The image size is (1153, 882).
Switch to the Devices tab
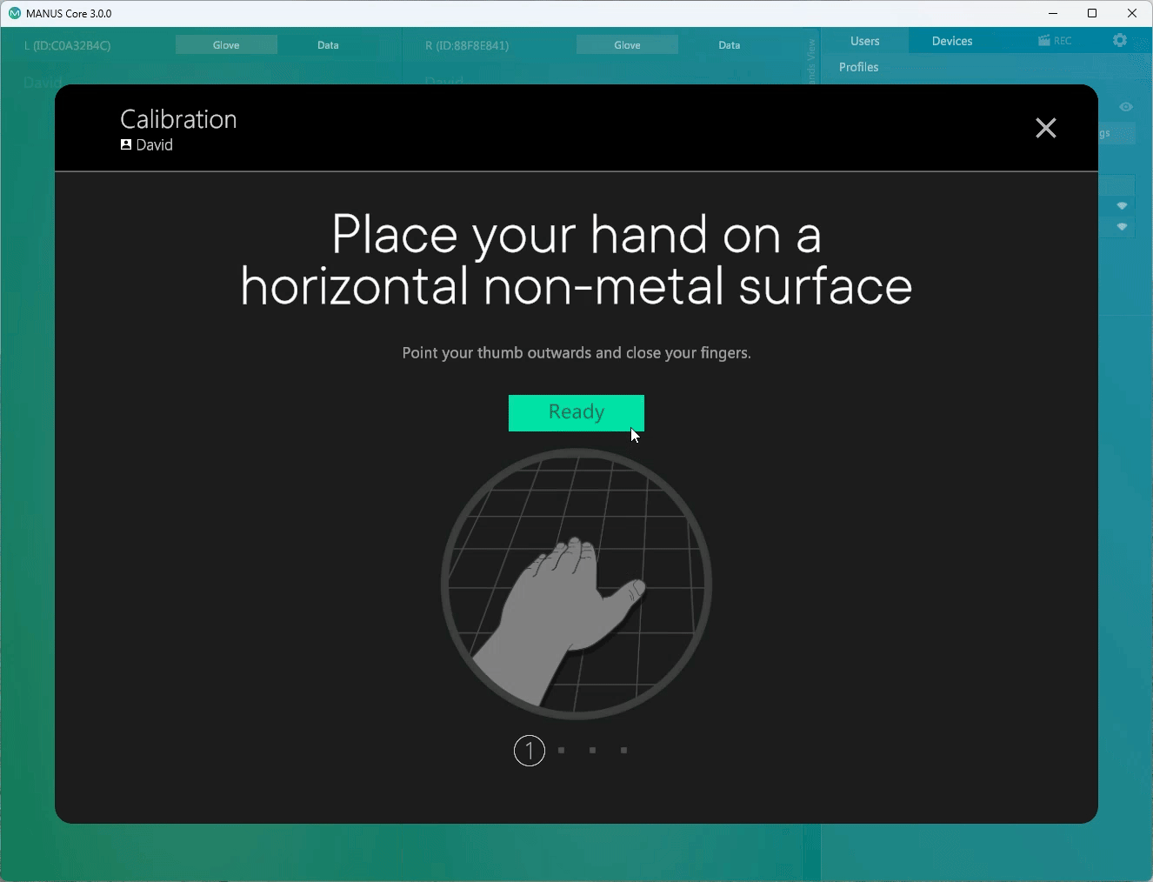tap(951, 41)
